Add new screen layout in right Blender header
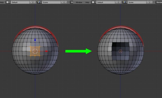This screenshot has height=98, width=162. (117, 2)
